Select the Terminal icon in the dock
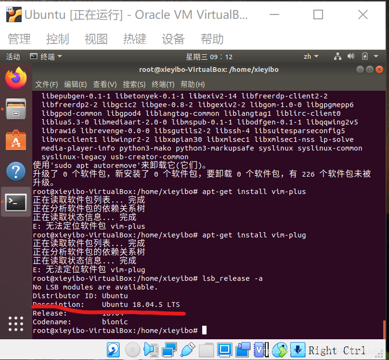Viewport: 389px width, 360px height. pos(16,202)
